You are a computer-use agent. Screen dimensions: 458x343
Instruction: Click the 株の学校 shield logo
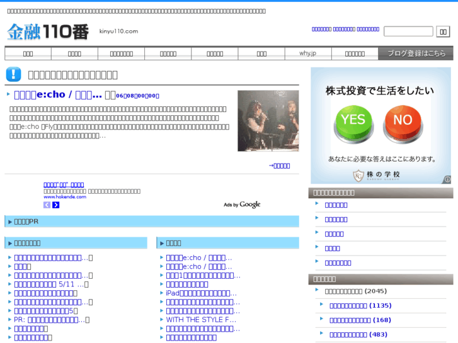(x=358, y=175)
